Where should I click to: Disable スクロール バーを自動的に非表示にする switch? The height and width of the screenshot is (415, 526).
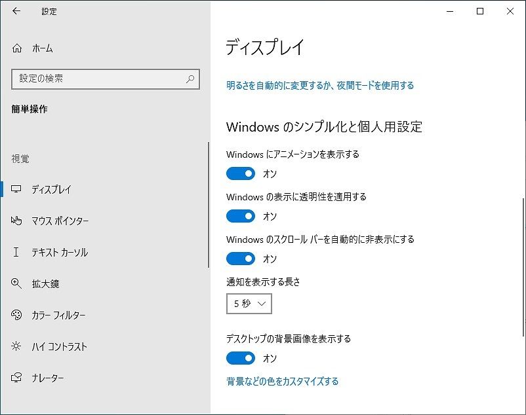241,259
